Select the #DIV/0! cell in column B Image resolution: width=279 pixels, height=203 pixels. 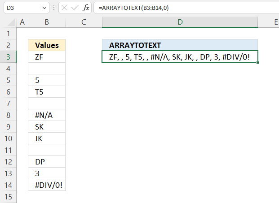click(x=47, y=185)
